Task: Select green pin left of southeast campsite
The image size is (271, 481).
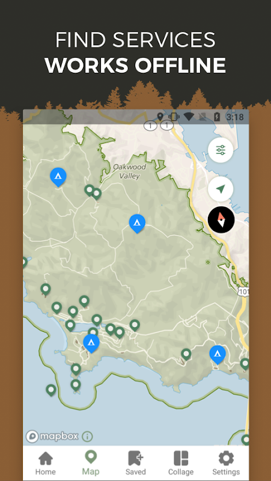Action: coord(186,354)
